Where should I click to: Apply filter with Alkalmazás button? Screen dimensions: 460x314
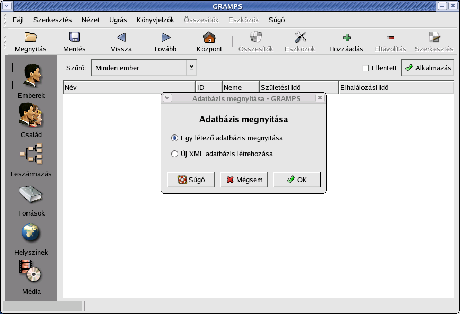pyautogui.click(x=428, y=68)
